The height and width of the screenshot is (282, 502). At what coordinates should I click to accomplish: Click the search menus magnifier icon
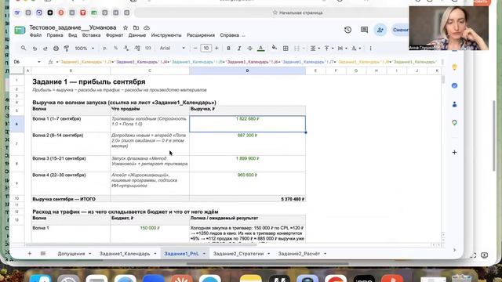click(x=24, y=49)
